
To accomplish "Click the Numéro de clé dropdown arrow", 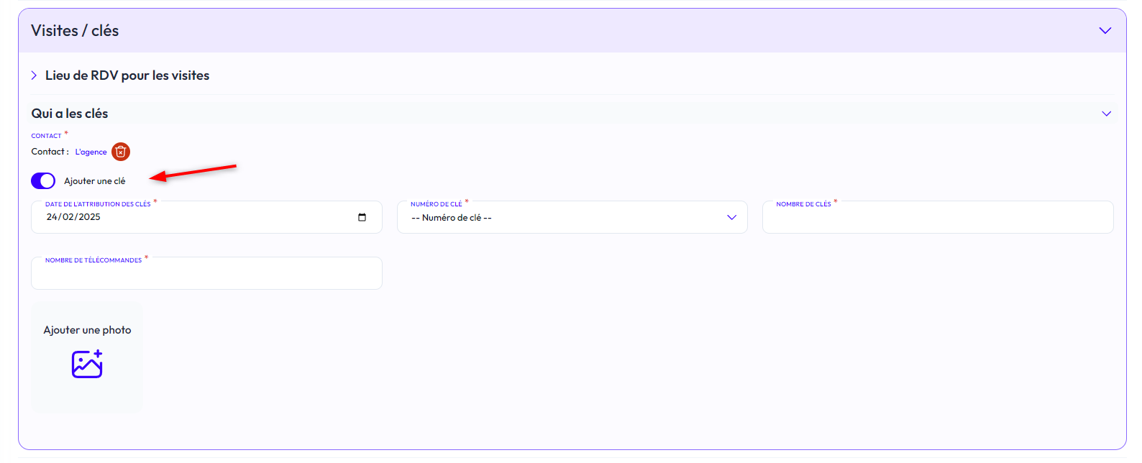I will [731, 218].
